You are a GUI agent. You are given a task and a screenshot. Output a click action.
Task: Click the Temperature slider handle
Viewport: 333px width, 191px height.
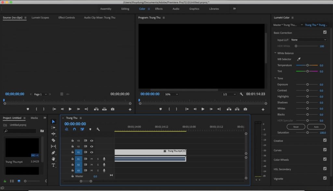[x=308, y=65]
